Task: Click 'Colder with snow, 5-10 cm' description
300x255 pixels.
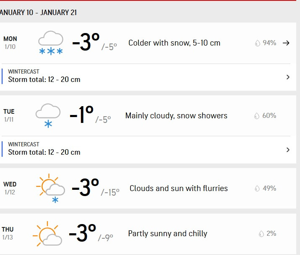Action: [174, 43]
